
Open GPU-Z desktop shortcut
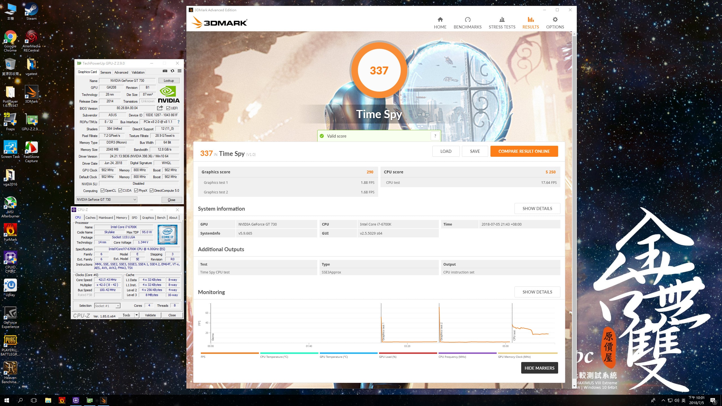[31, 122]
